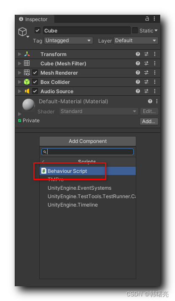Open Default-Material help icon

point(150,101)
